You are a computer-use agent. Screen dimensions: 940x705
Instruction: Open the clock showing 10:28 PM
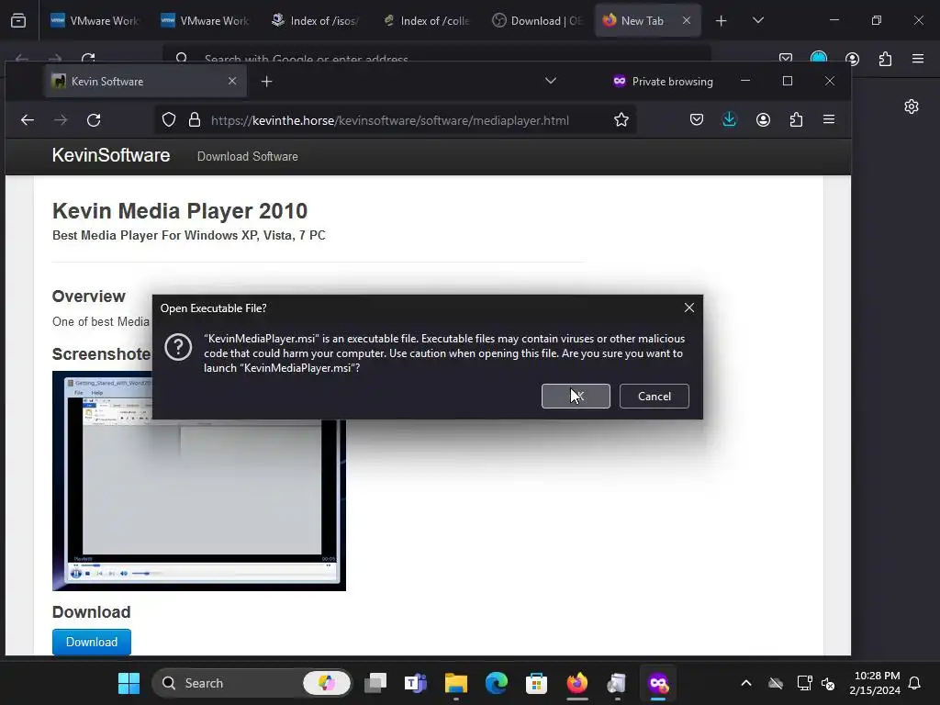tap(875, 683)
